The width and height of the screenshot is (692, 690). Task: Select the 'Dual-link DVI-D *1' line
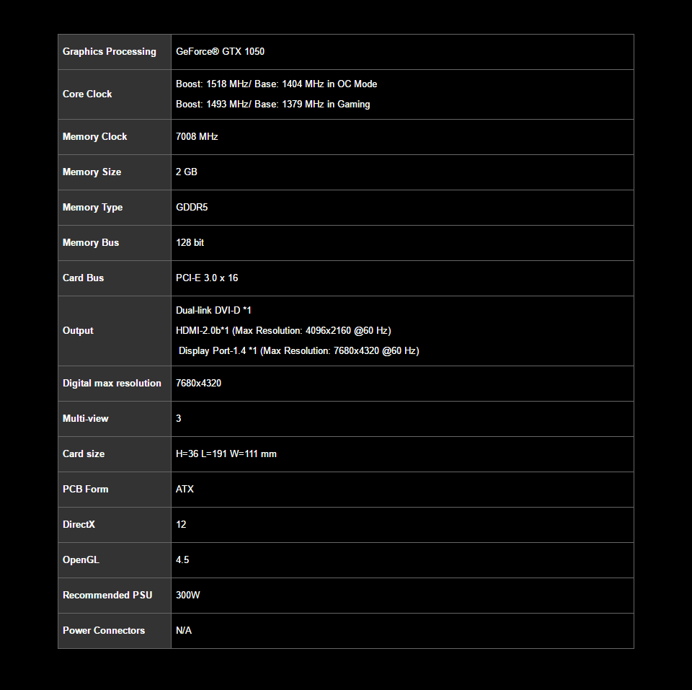213,311
